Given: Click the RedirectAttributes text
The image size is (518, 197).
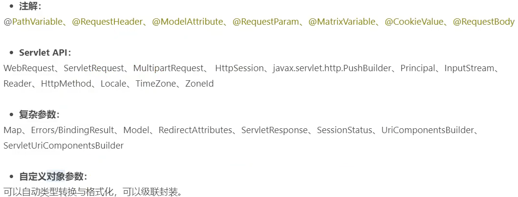Looking at the screenshot, I should point(195,130).
